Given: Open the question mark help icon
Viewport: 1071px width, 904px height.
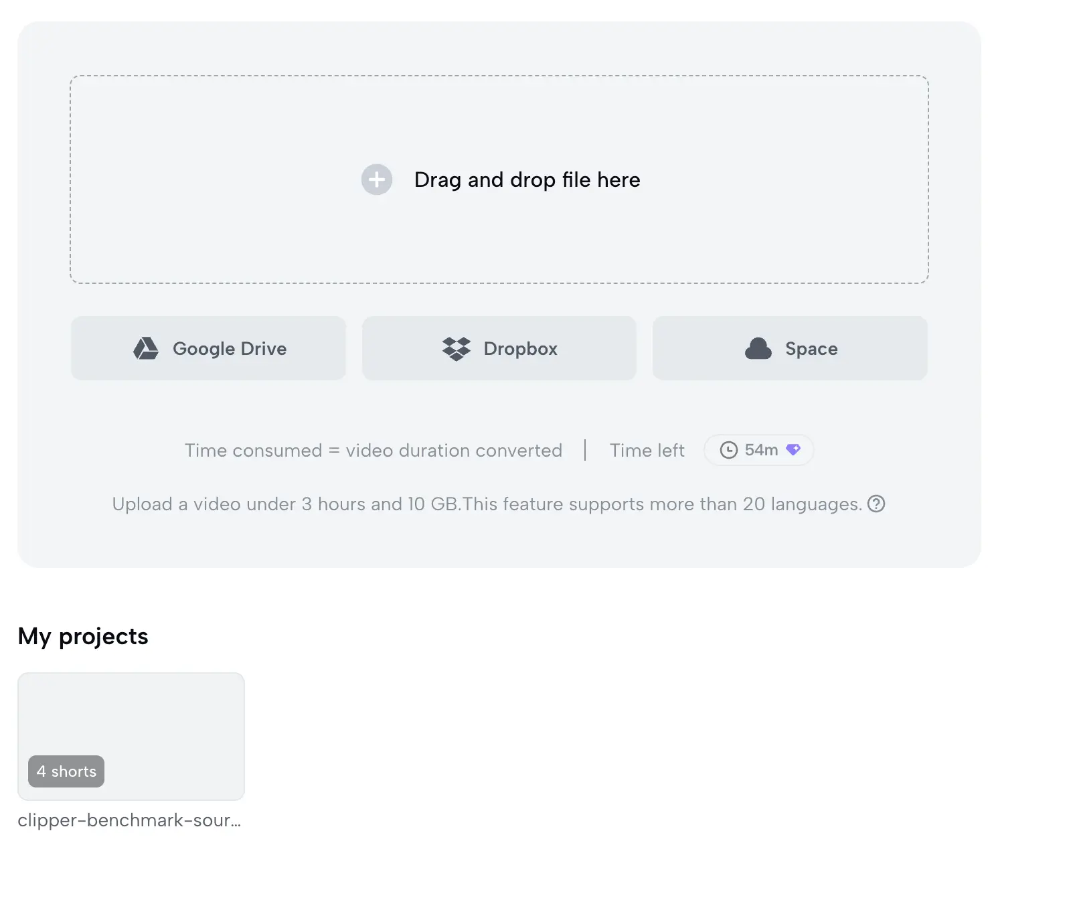Looking at the screenshot, I should 876,504.
